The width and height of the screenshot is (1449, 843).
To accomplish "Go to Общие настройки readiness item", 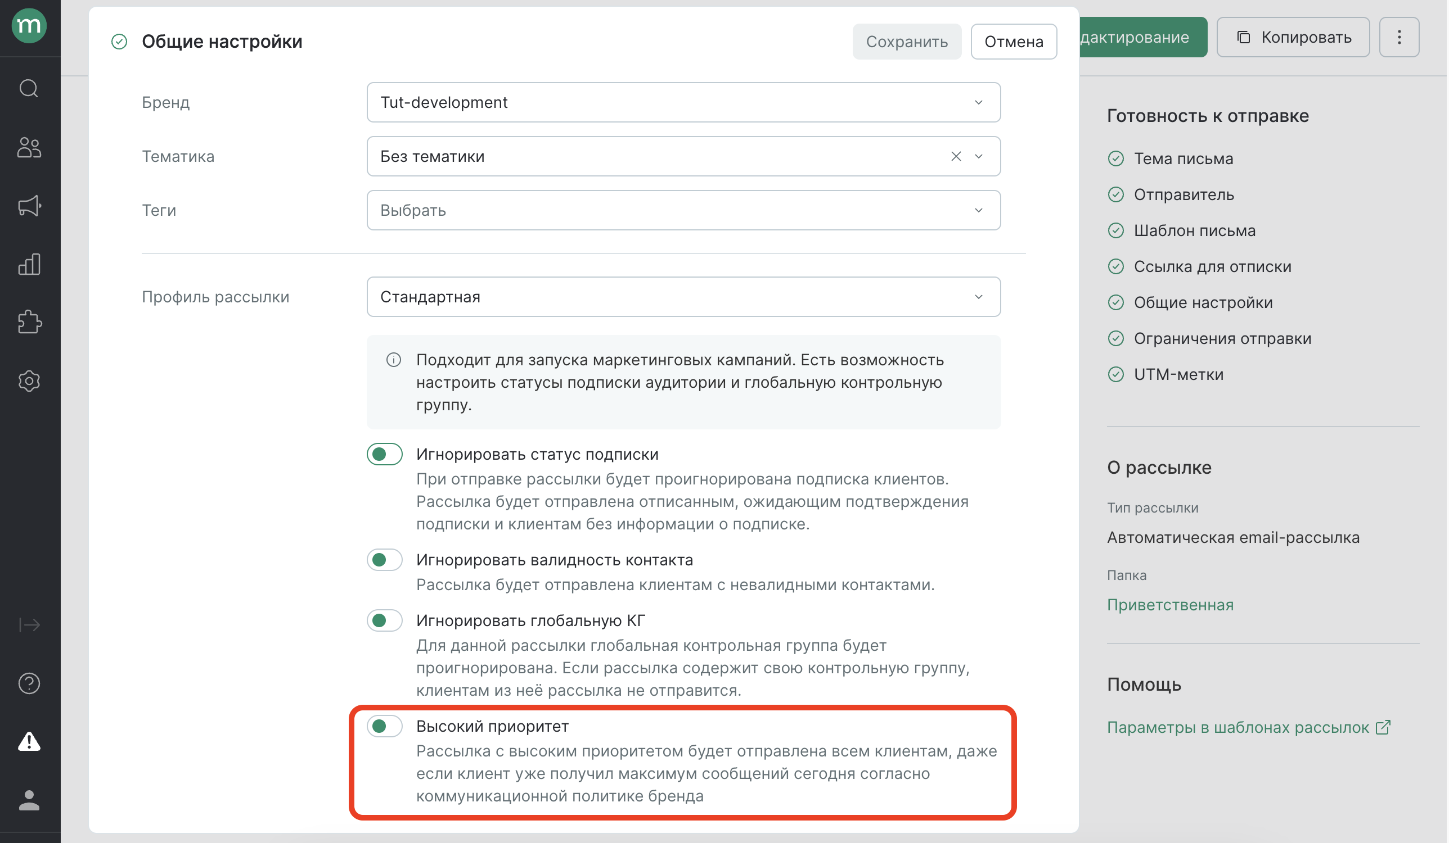I will point(1204,302).
